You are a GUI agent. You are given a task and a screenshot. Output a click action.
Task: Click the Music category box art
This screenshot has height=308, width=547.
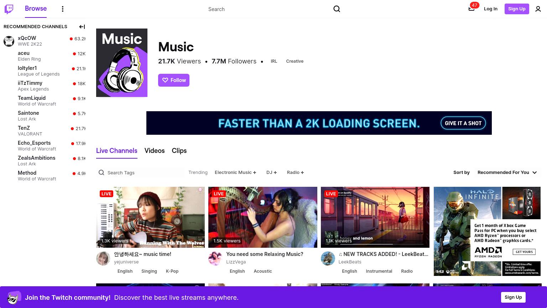click(x=122, y=63)
